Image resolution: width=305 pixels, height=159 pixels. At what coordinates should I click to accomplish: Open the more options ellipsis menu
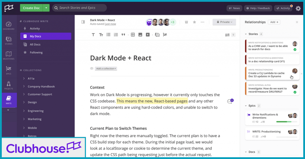(203, 22)
